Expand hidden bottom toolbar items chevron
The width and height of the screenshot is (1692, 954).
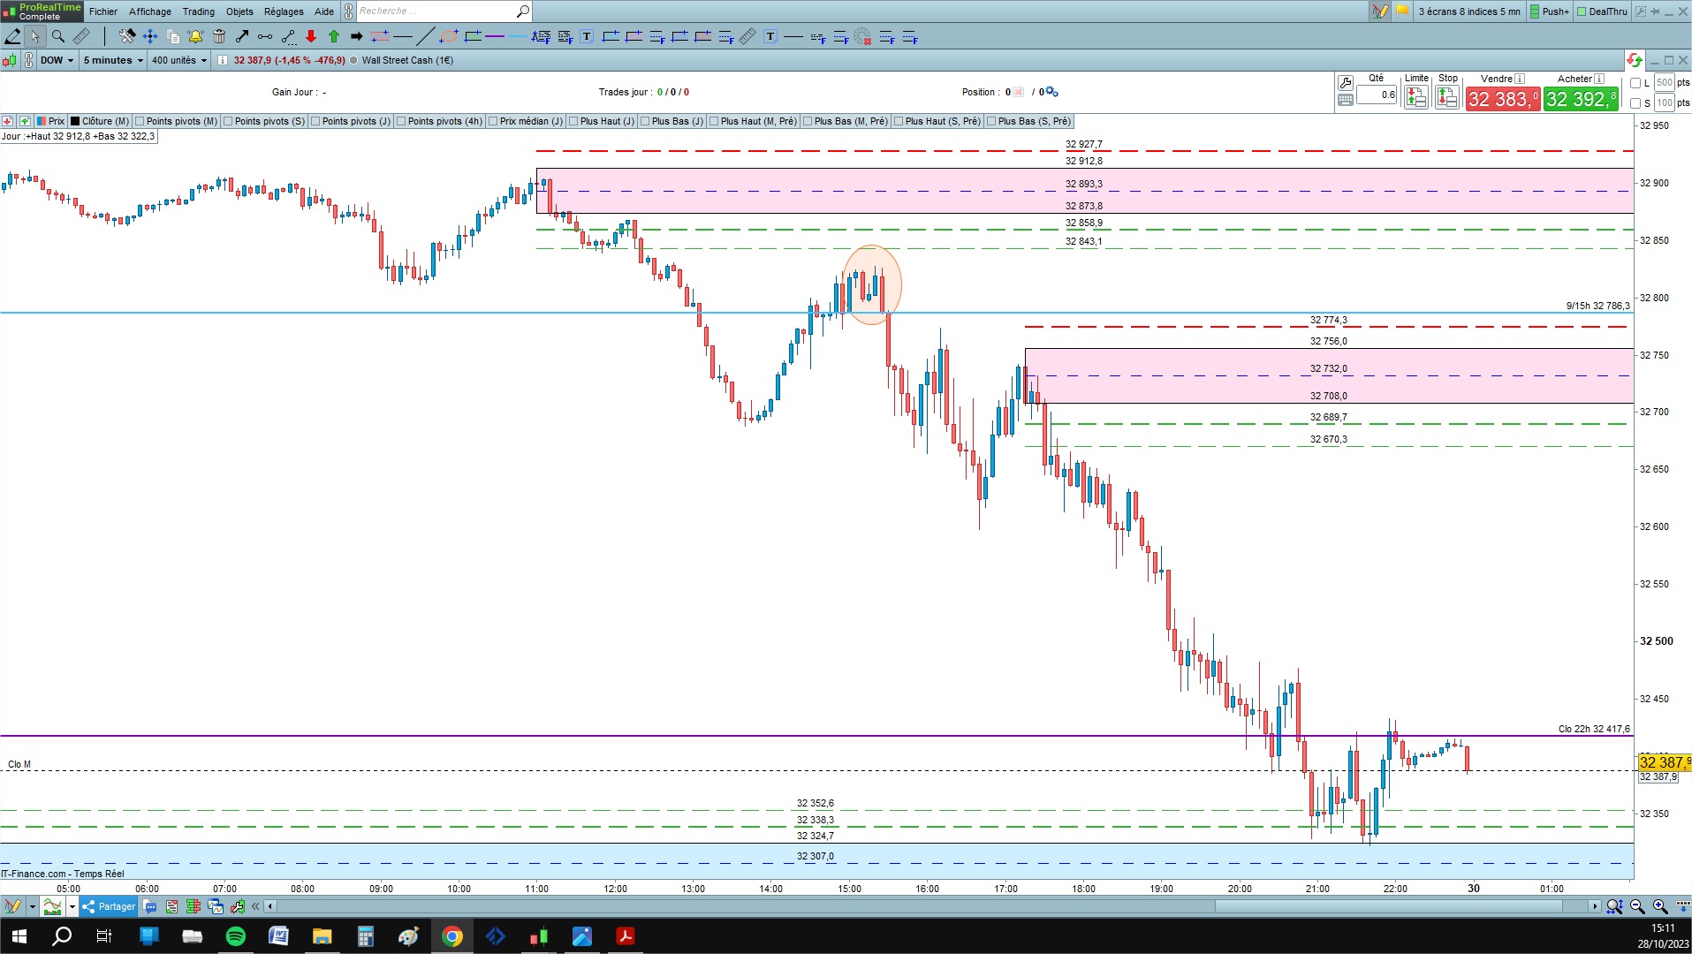pos(255,906)
